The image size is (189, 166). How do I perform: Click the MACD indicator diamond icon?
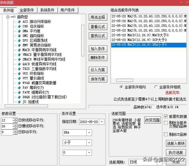(x=19, y=50)
